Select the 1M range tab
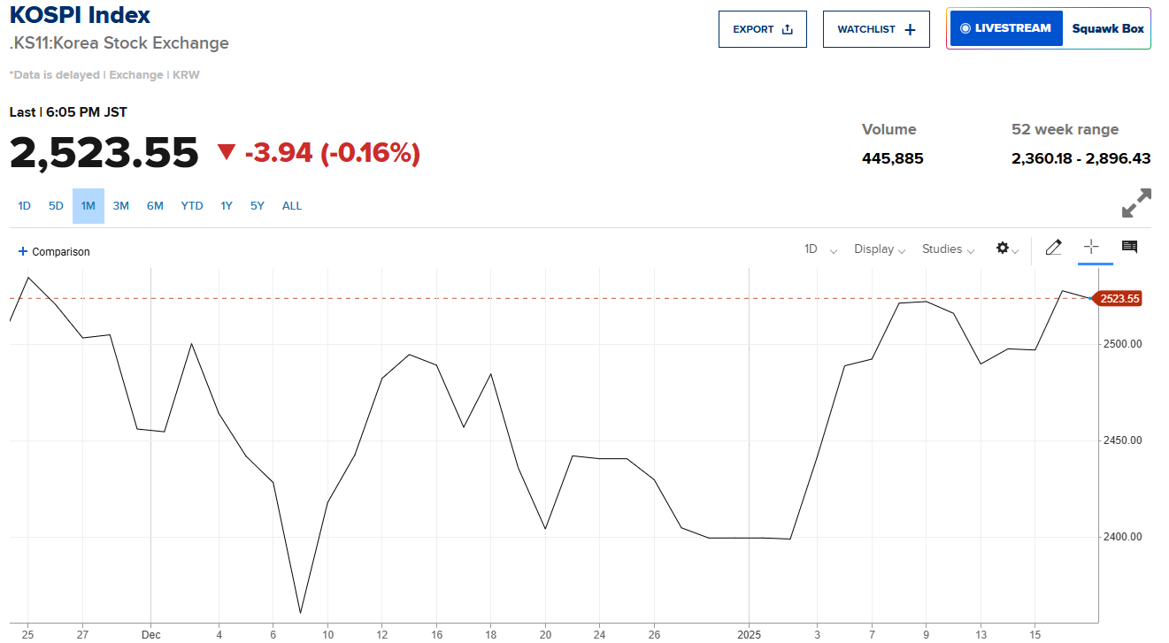The height and width of the screenshot is (643, 1169). click(x=88, y=206)
